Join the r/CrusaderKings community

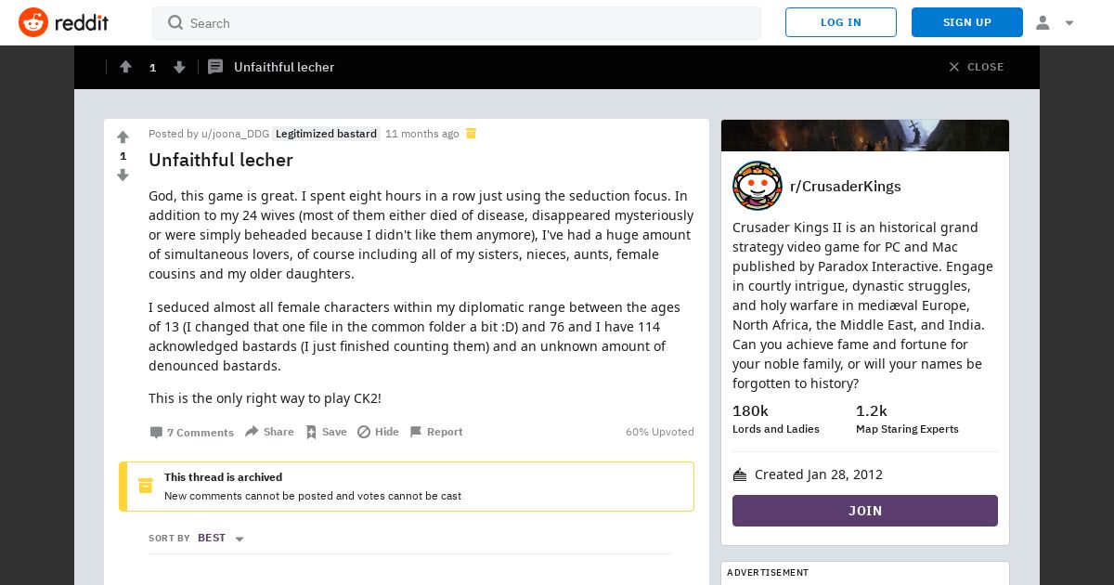point(865,511)
